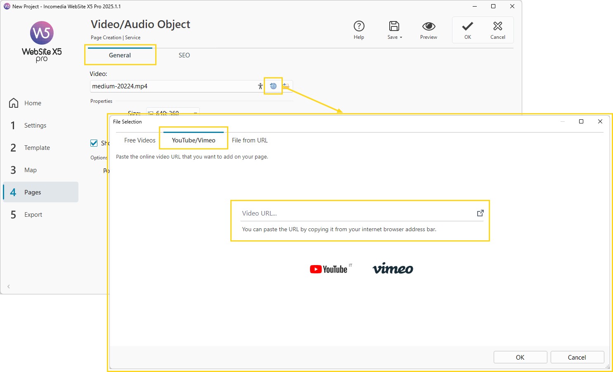This screenshot has height=372, width=613.
Task: Click the Vimeo logo
Action: tap(393, 268)
